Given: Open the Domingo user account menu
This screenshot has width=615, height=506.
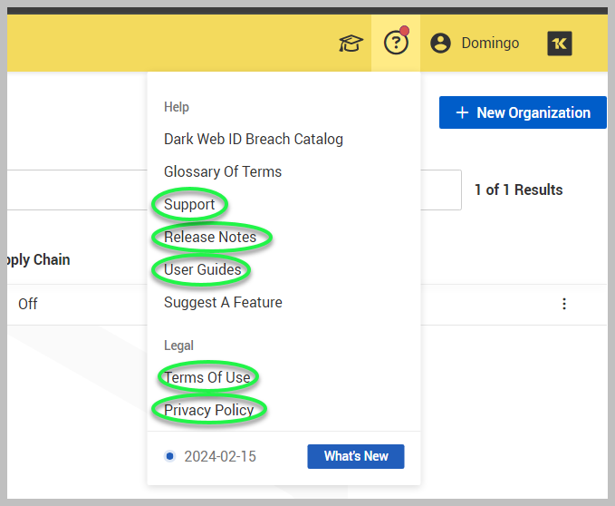Looking at the screenshot, I should click(489, 44).
